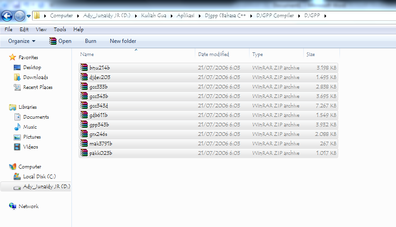
Task: Sort by Date modified column
Action: (213, 54)
